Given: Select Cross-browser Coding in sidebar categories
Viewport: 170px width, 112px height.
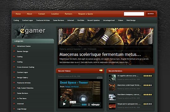Looking at the screenshot, I should (x=26, y=67).
